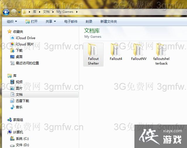The image size is (187, 148).
Task: Open the 音乐 library
Action: coord(19,107)
